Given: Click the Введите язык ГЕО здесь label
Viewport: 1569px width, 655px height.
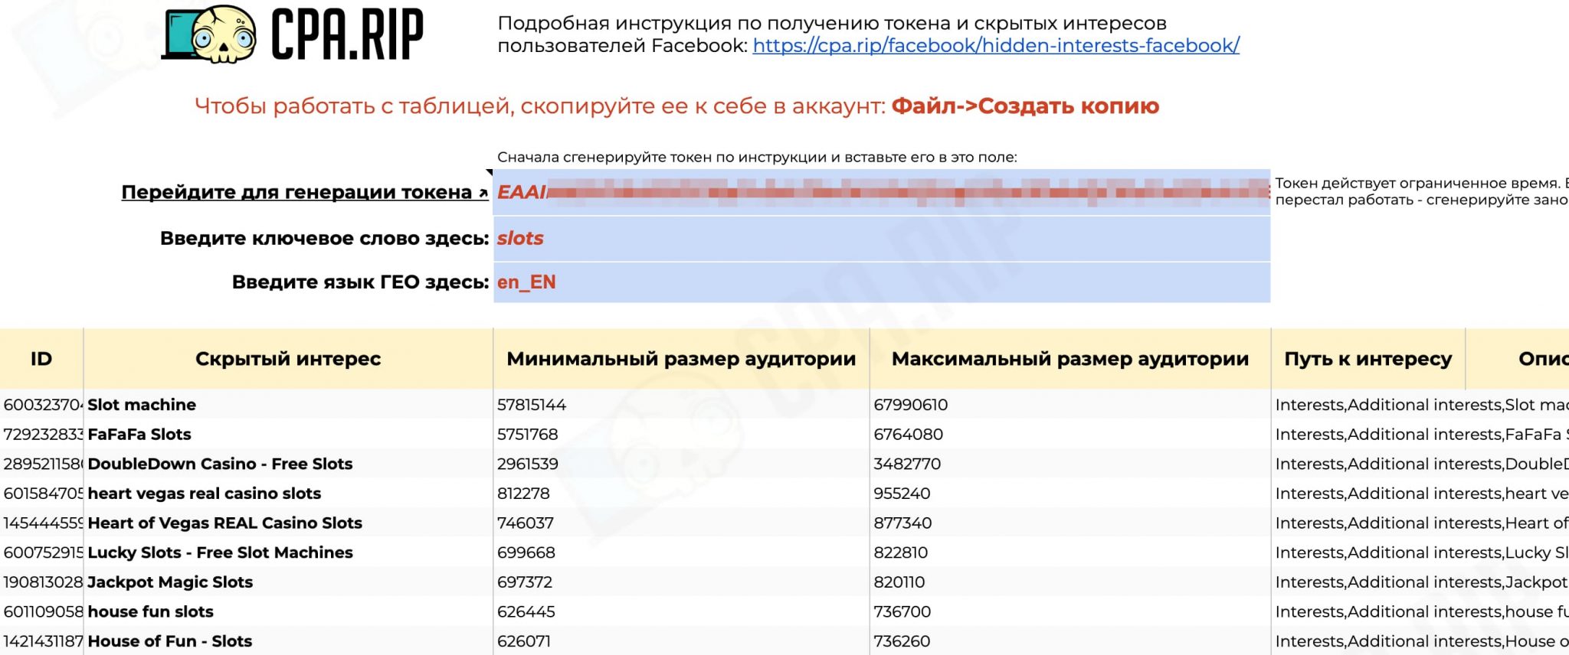Looking at the screenshot, I should point(360,282).
